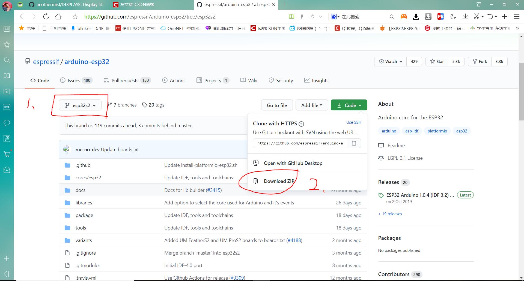This screenshot has height=281, width=524.
Task: Open new browser tab with plus icon
Action: (x=284, y=4)
